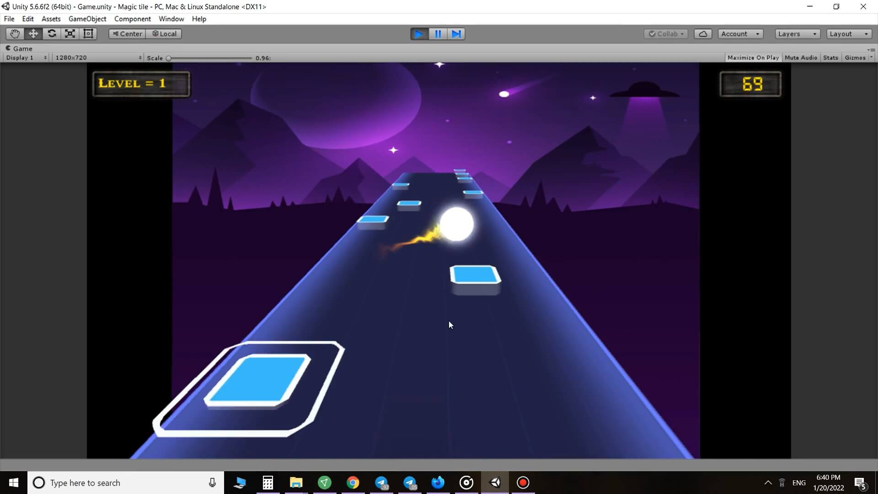Toggle the Stats overlay
Viewport: 878px width, 494px height.
click(830, 58)
